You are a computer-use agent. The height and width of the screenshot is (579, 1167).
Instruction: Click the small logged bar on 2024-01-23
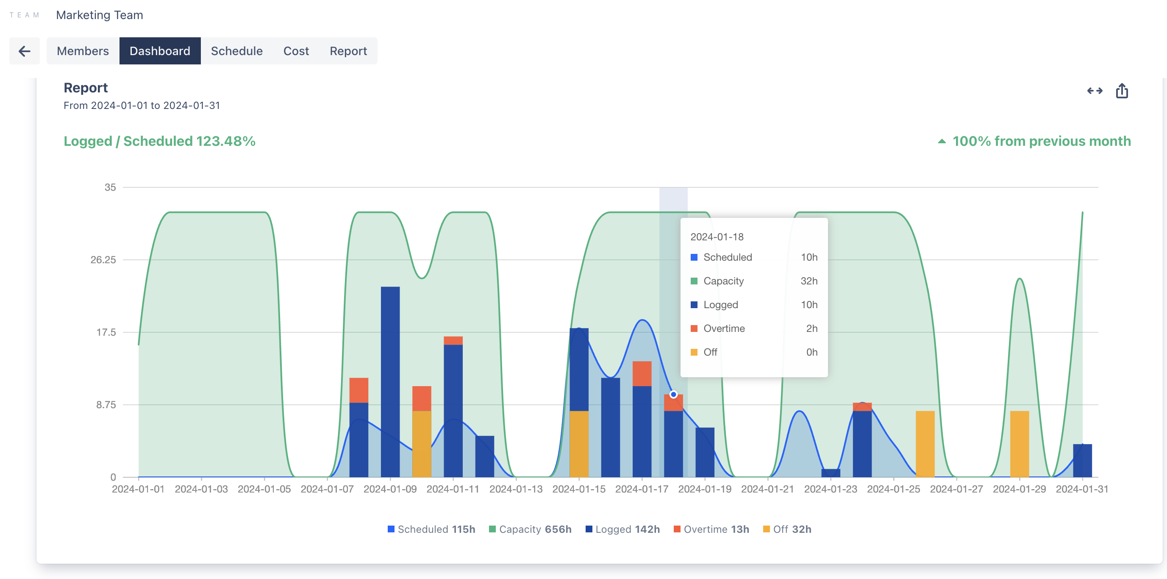(x=831, y=473)
